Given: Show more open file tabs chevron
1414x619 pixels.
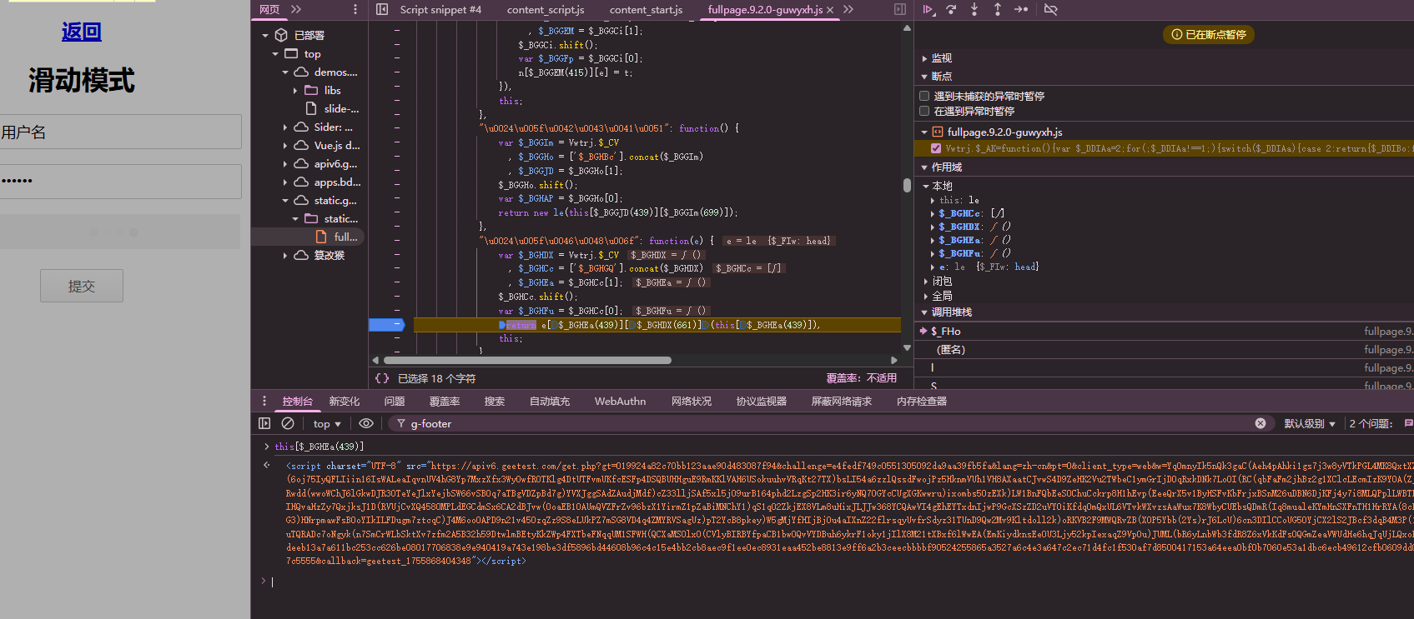Looking at the screenshot, I should click(x=848, y=9).
